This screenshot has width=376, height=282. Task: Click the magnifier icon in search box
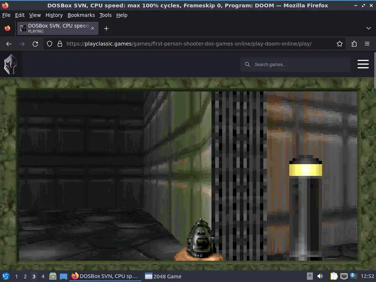(x=247, y=65)
